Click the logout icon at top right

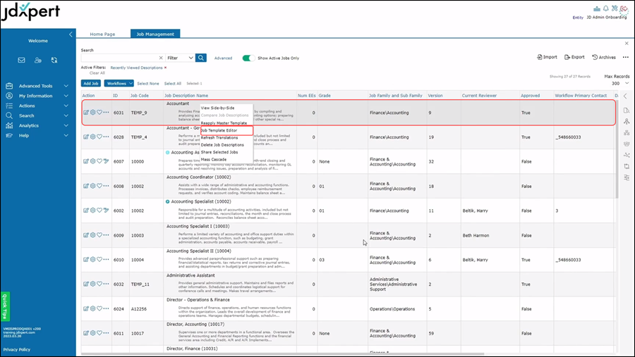(624, 8)
